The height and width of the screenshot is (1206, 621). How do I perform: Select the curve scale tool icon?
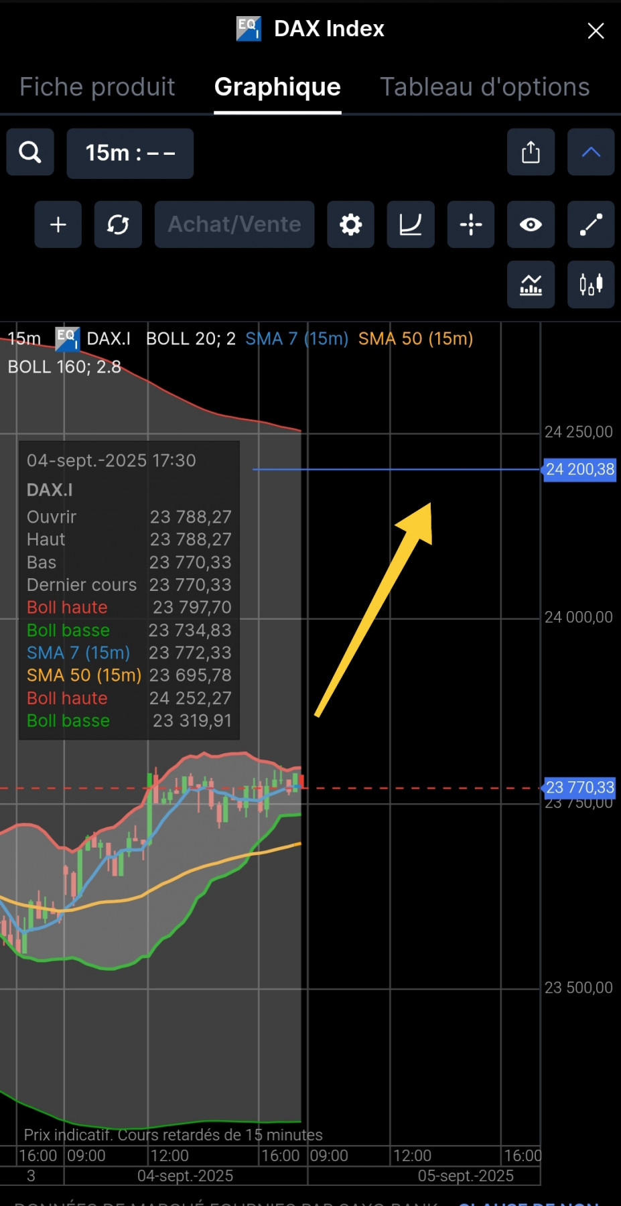(x=411, y=224)
